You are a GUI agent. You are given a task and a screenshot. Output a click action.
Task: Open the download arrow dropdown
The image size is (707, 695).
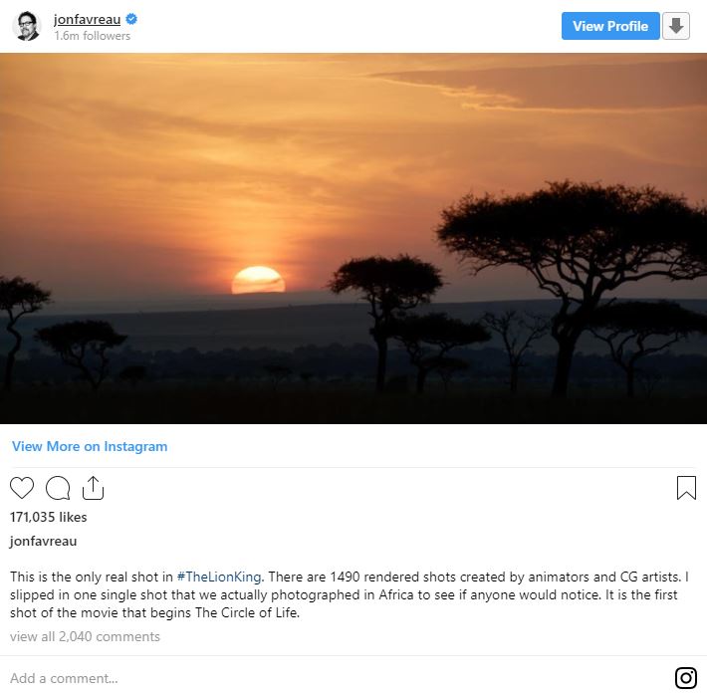676,27
